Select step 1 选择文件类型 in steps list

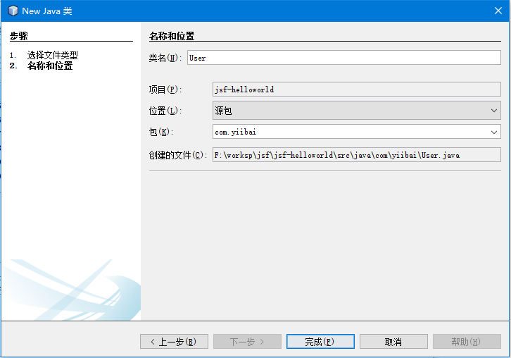52,55
